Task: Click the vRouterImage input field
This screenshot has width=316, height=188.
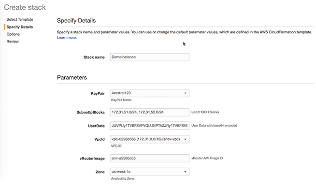Action: 149,158
